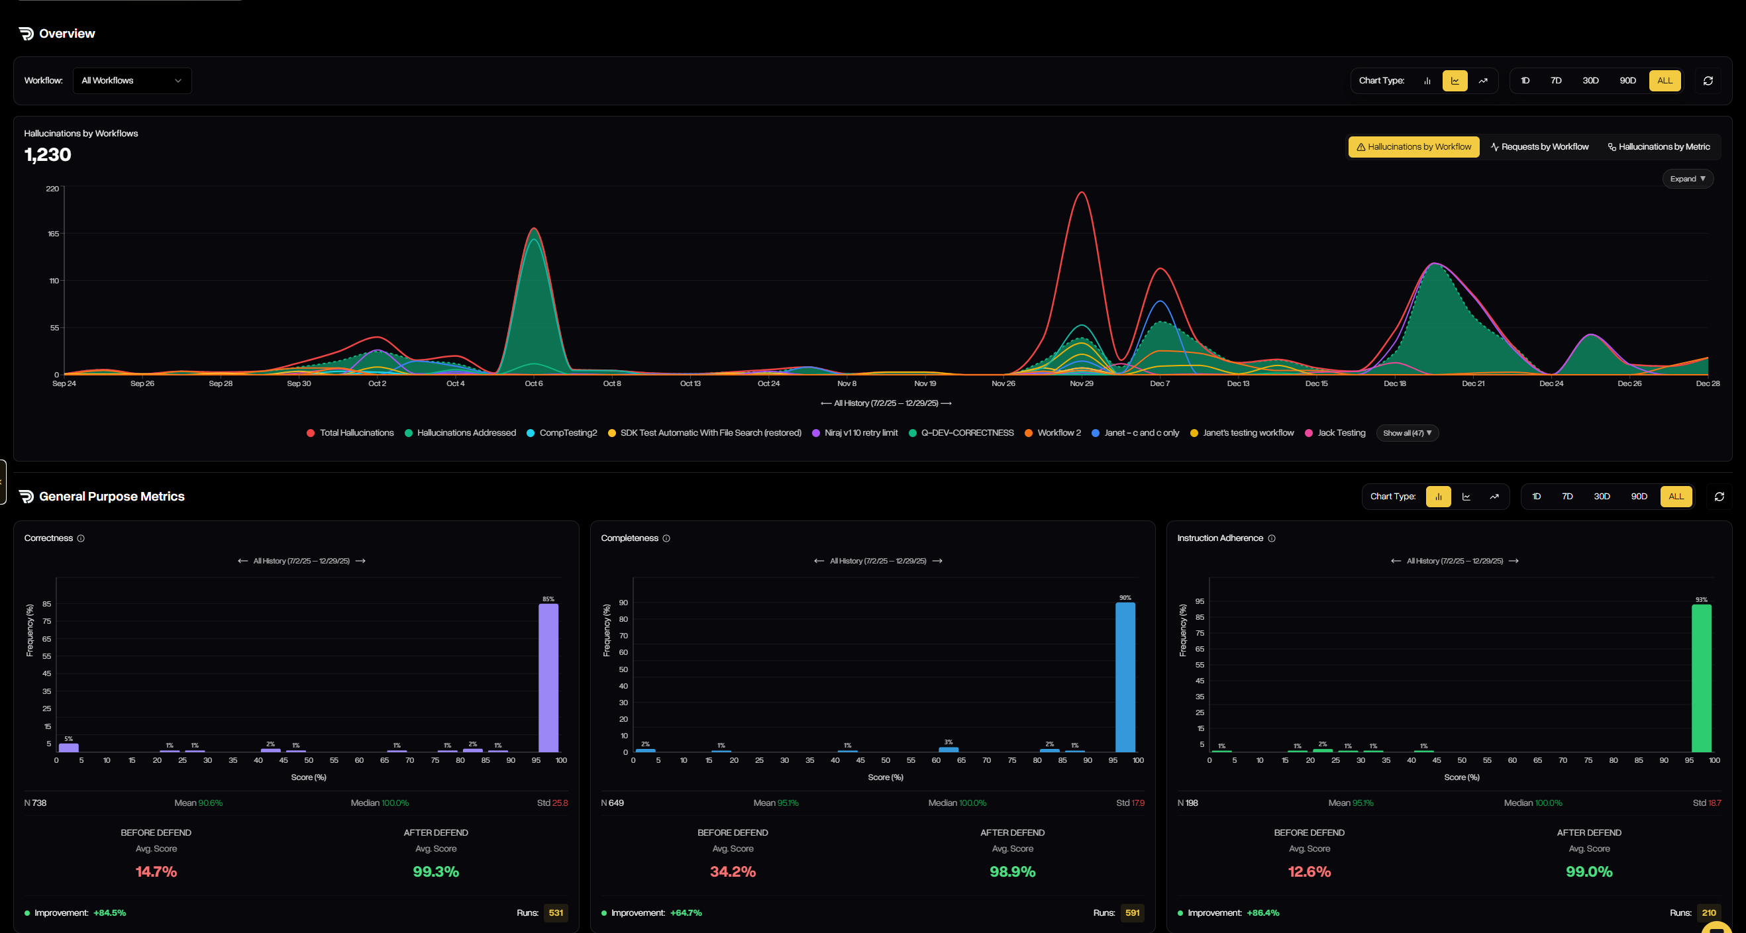Screen dimensions: 1746x933
Task: Select the 30D time range in Overview
Action: click(1590, 80)
